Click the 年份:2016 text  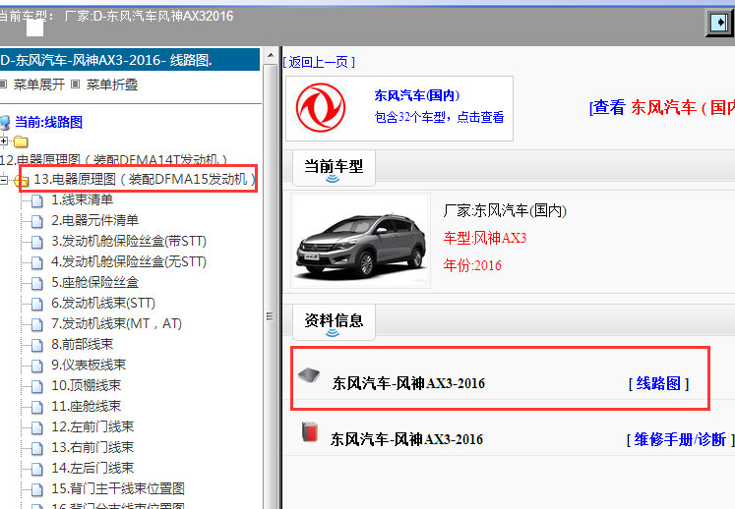click(472, 265)
